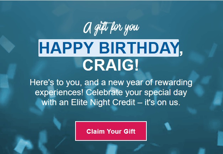Click the name CRAIG! in the headline
Screen dimensions: 223x154
[x=111, y=65]
